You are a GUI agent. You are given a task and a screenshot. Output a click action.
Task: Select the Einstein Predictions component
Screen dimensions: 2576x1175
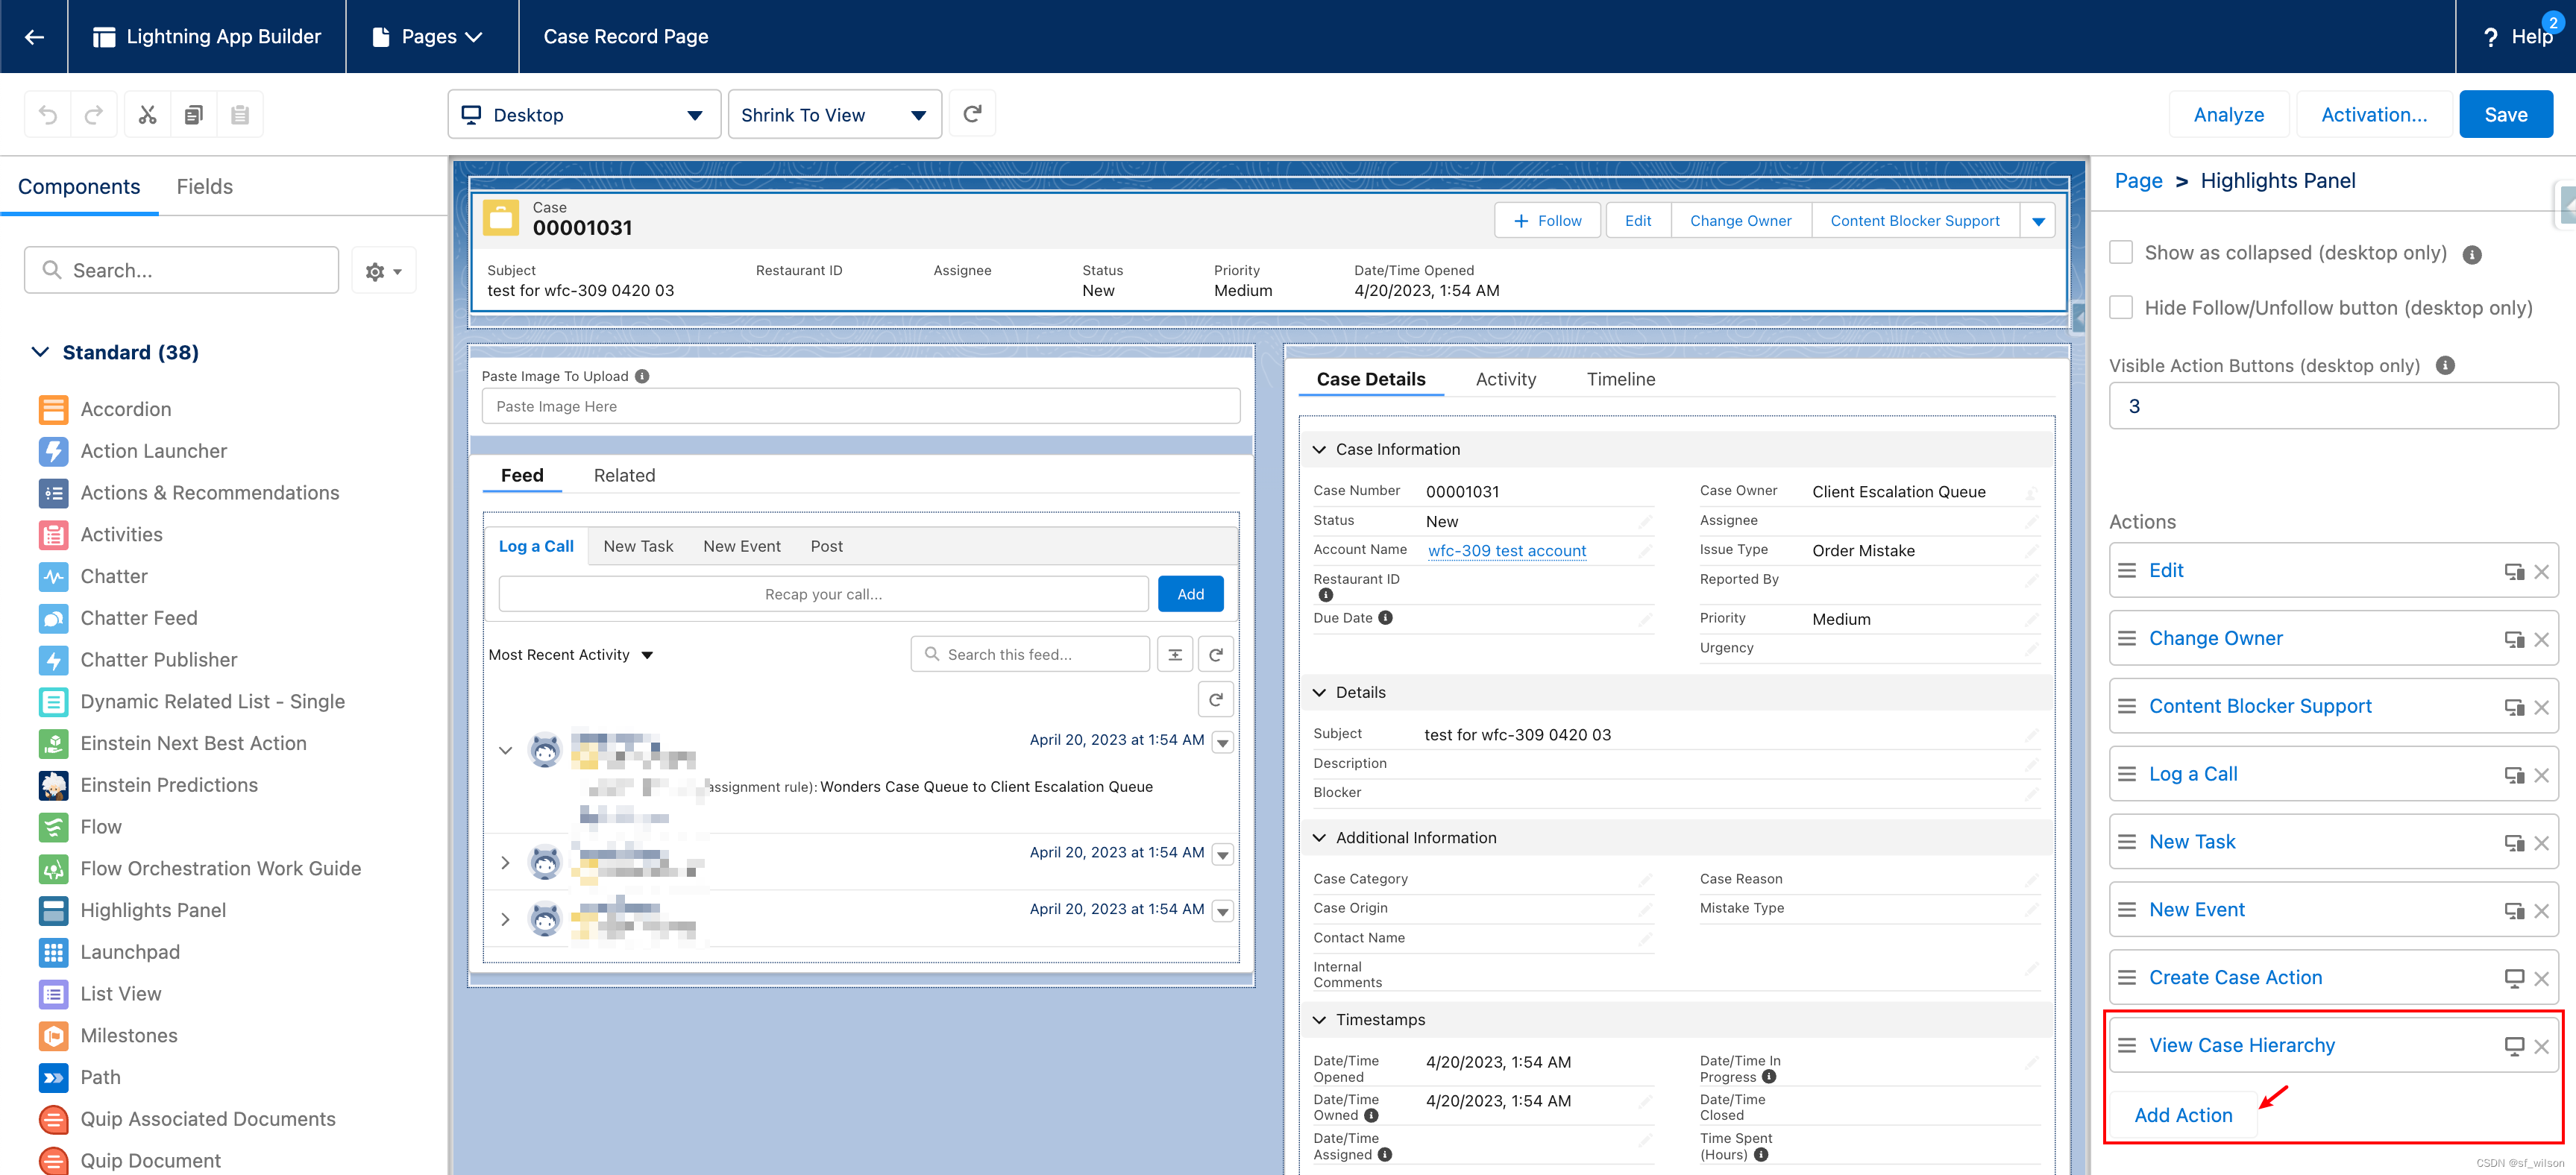click(169, 785)
